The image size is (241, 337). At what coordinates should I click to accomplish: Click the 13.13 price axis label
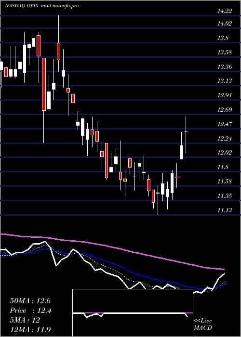pos(225,81)
